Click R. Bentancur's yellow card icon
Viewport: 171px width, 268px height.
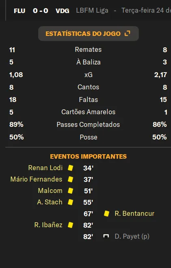click(106, 213)
